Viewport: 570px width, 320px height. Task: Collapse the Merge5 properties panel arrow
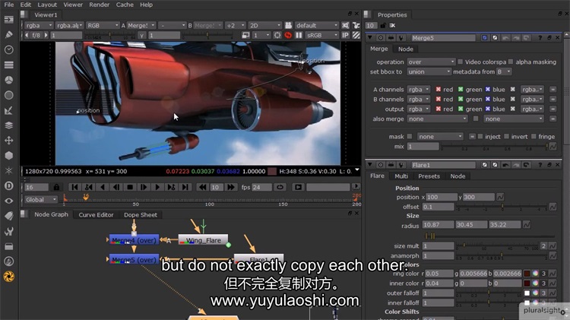[x=370, y=38]
